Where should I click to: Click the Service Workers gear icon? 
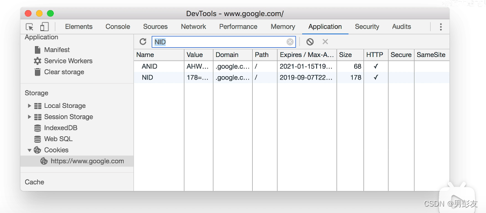point(38,61)
